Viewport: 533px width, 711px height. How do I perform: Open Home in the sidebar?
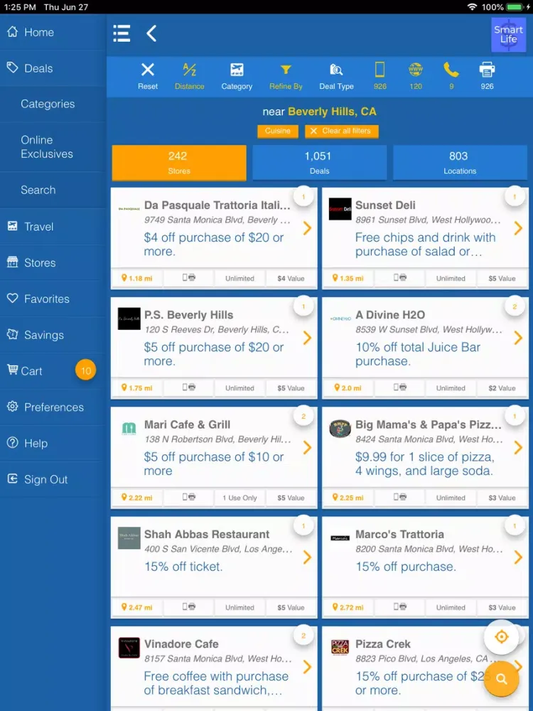click(53, 32)
